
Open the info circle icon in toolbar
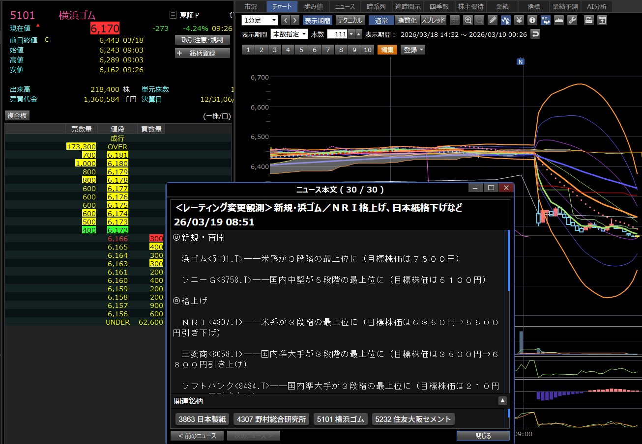532,20
